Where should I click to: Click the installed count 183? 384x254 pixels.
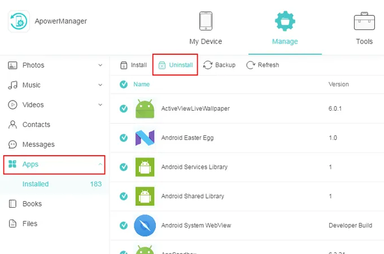(96, 184)
